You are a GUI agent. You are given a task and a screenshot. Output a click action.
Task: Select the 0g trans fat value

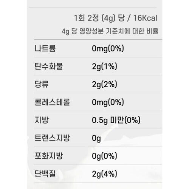pos(96,138)
